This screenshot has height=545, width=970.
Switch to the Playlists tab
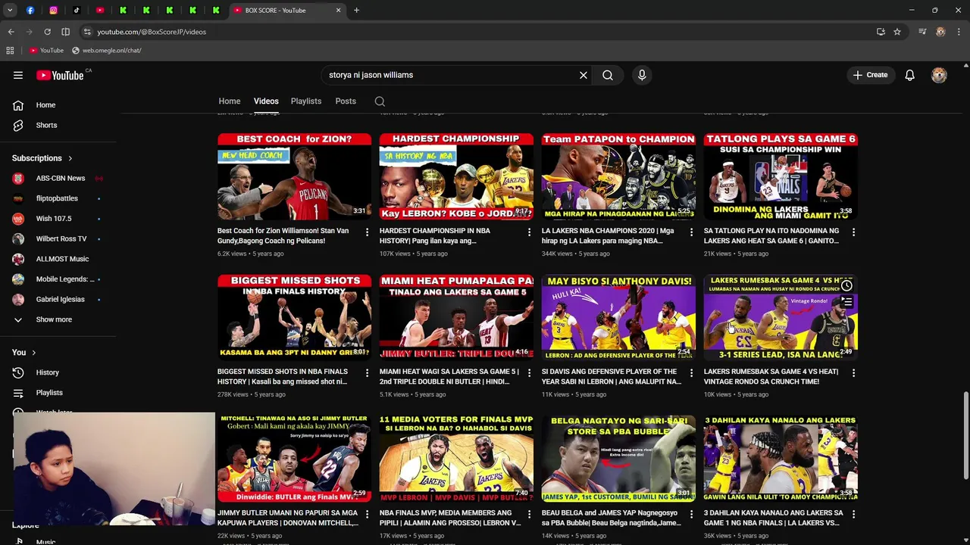[x=306, y=101]
